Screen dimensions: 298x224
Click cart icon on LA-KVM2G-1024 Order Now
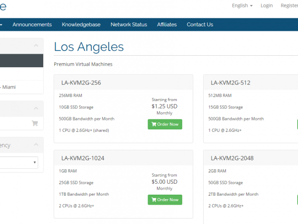(153, 200)
